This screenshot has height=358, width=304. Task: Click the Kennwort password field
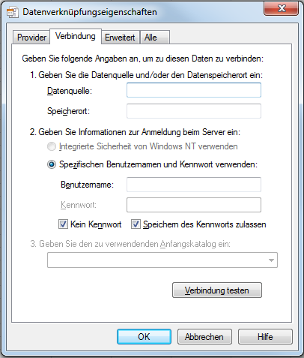pos(194,205)
